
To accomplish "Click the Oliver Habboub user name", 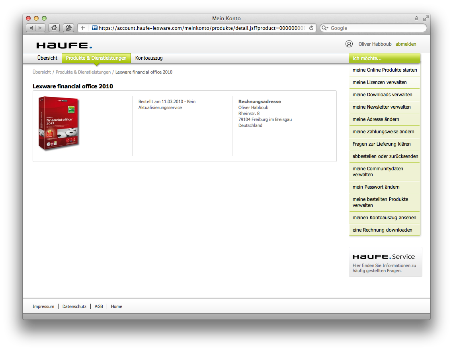I will pos(375,44).
